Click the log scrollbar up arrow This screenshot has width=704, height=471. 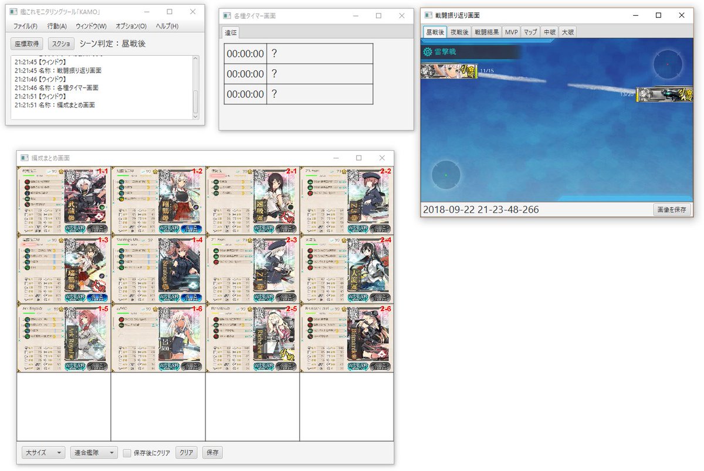click(195, 58)
